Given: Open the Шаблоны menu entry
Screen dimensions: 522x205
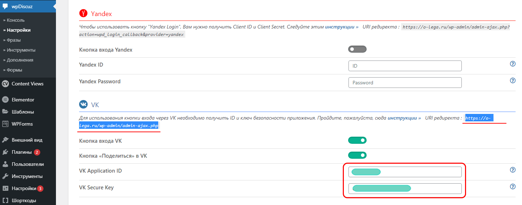Looking at the screenshot, I should pyautogui.click(x=28, y=112).
